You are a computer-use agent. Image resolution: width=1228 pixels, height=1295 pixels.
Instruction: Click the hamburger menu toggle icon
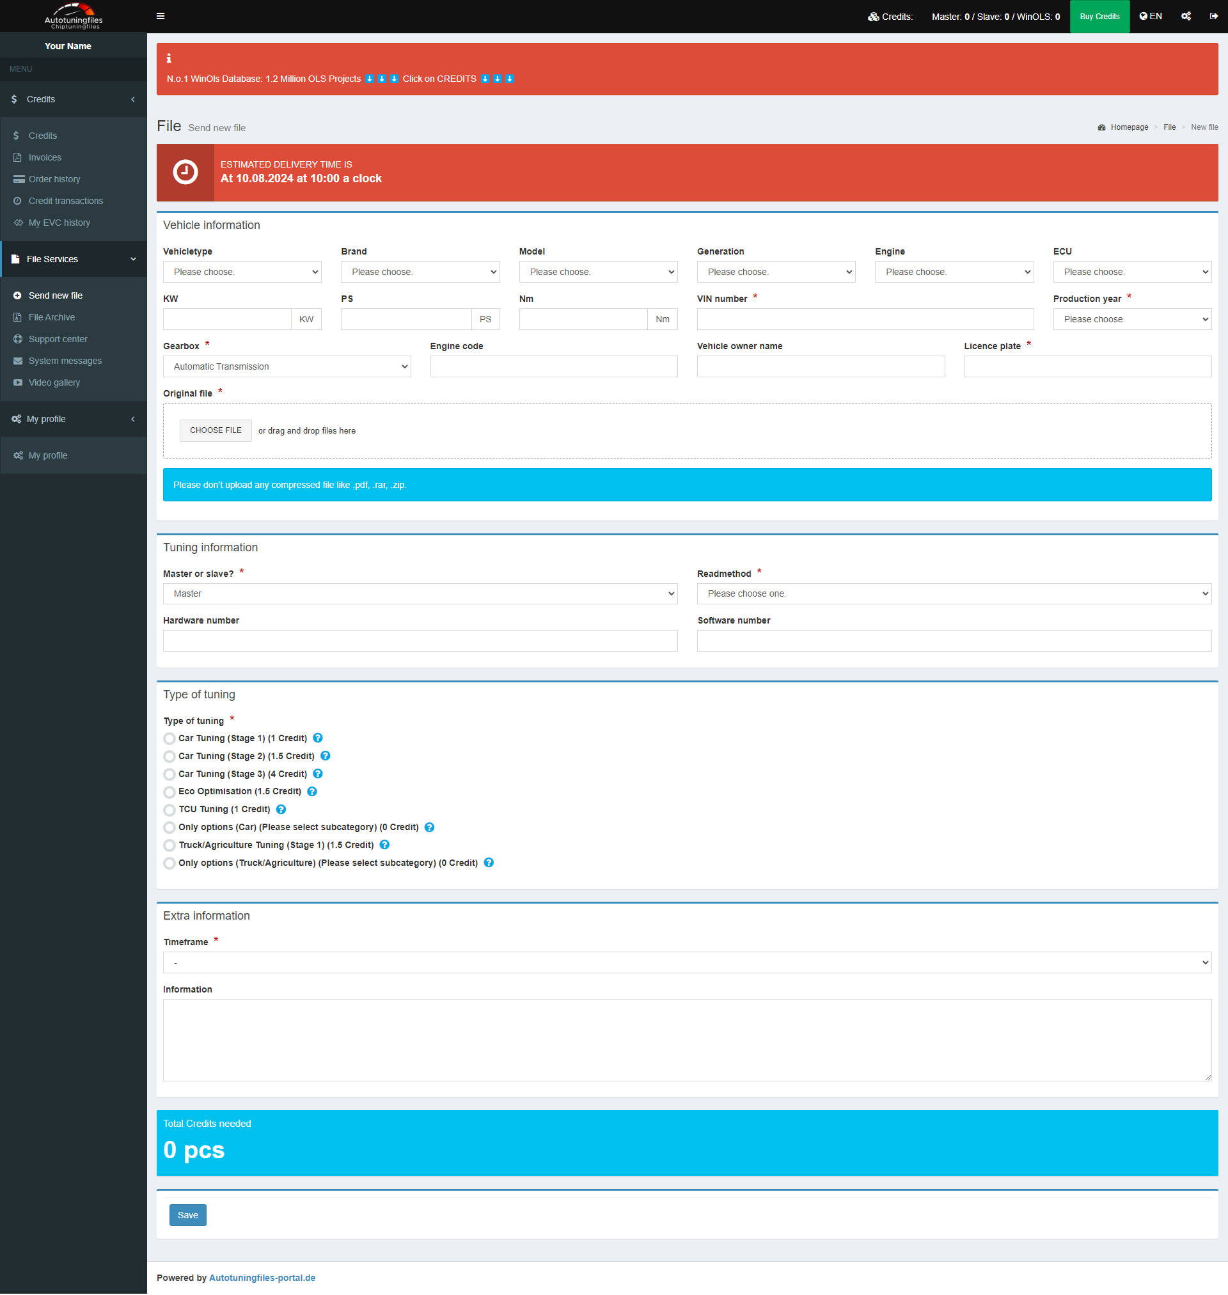click(161, 17)
